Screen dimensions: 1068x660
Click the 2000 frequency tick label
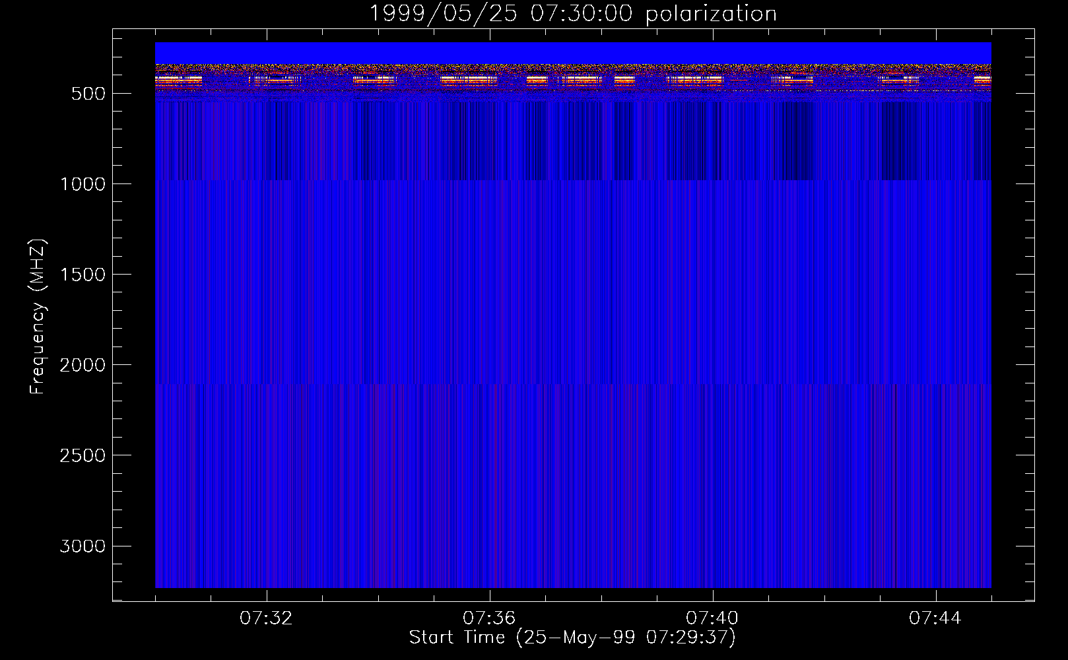tap(83, 365)
